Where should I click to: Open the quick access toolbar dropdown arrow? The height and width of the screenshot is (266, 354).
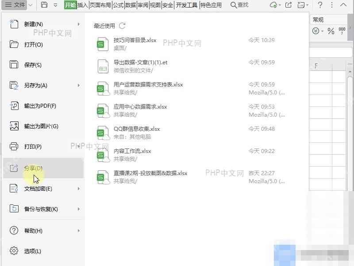pyautogui.click(x=55, y=5)
